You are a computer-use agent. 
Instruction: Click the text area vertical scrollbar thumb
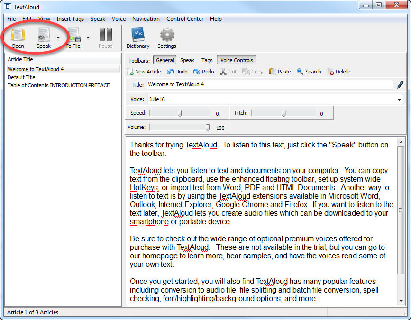401,210
